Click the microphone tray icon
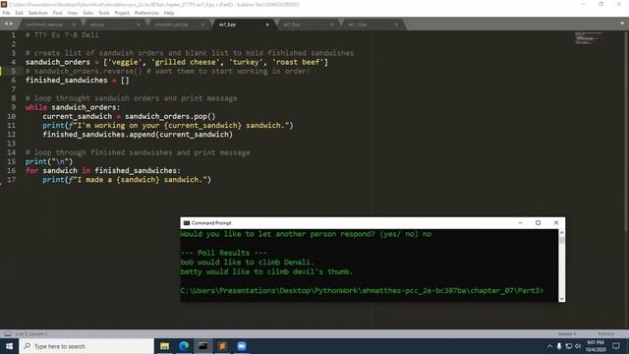The width and height of the screenshot is (629, 354). coord(559,346)
